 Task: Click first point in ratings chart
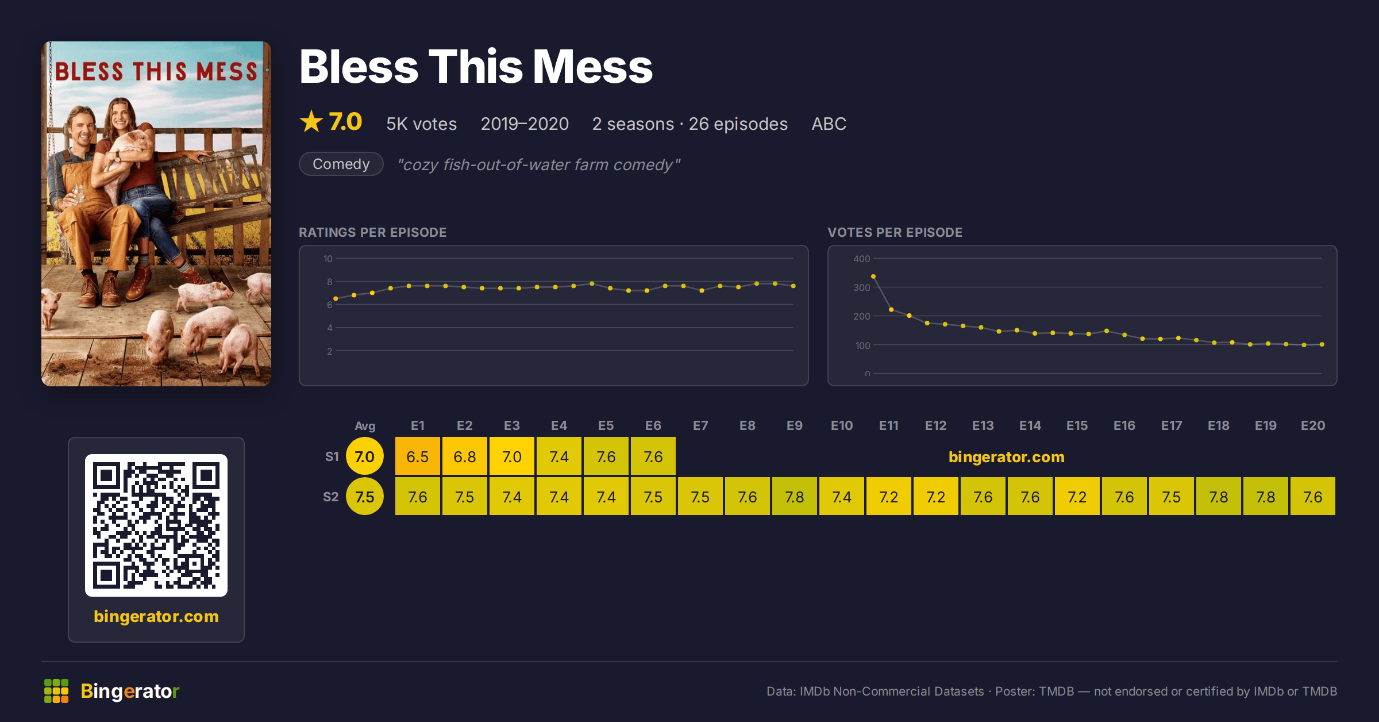336,299
